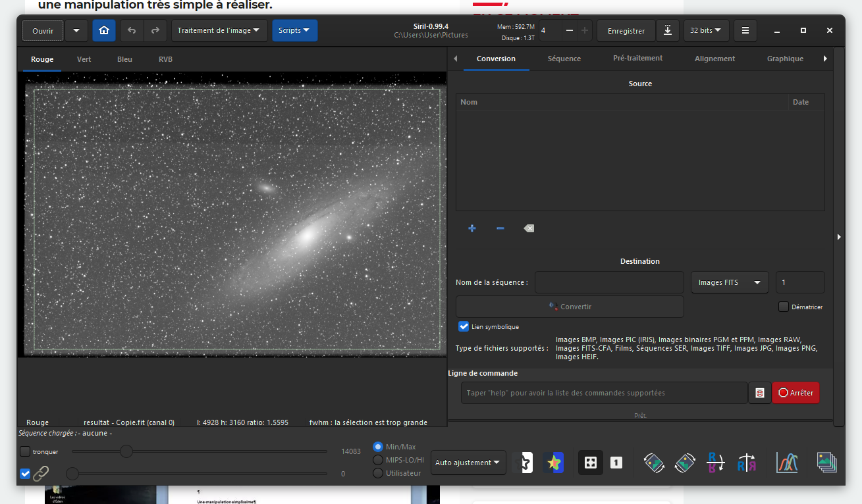Open the Auto ajustement display dropdown
862x504 pixels.
[x=468, y=463]
